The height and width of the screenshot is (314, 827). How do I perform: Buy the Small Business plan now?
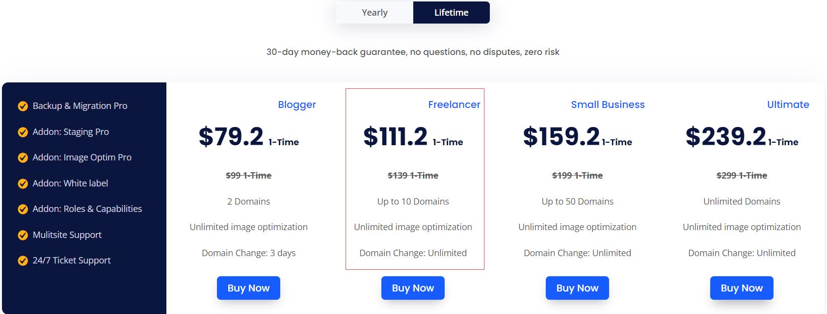pyautogui.click(x=577, y=288)
